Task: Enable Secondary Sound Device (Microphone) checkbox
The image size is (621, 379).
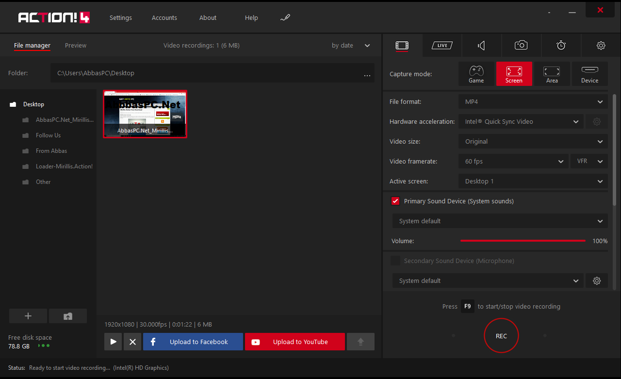Action: tap(395, 261)
